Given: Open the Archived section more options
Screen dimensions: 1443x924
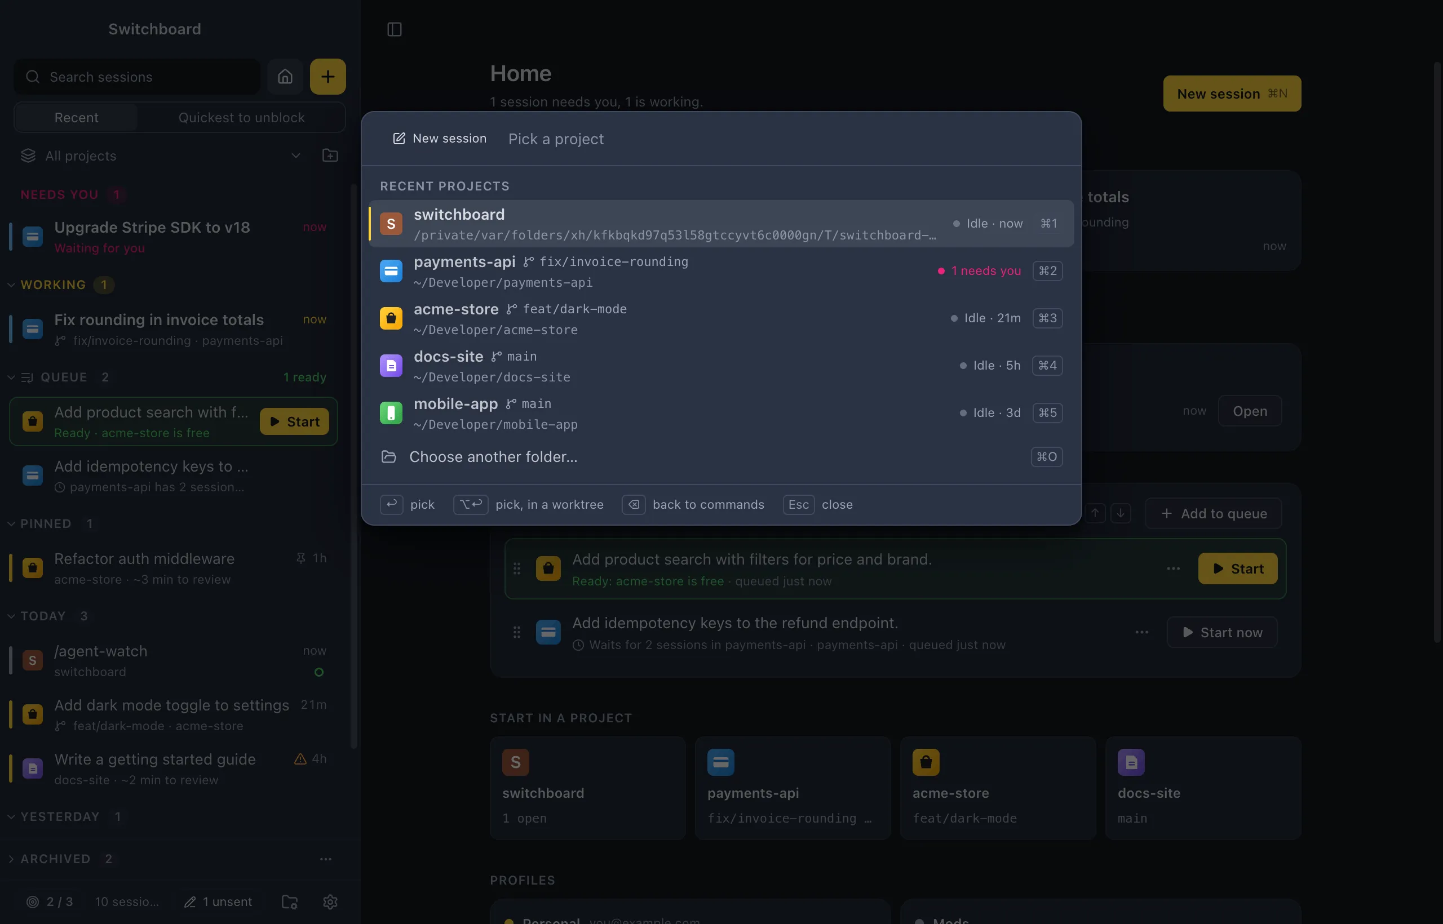Looking at the screenshot, I should pyautogui.click(x=326, y=859).
